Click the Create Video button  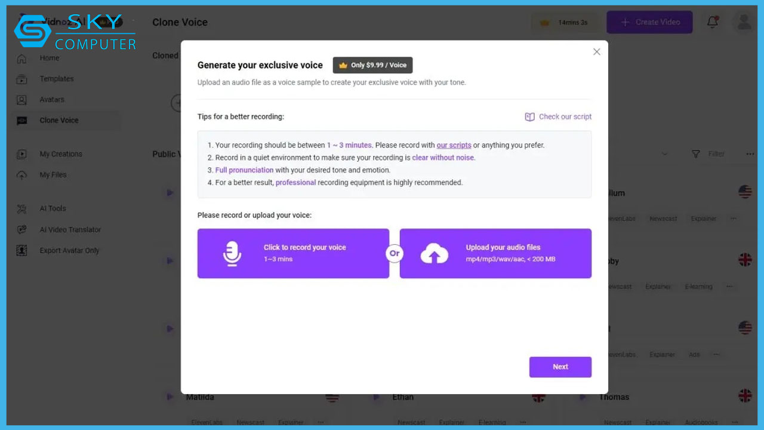coord(649,22)
